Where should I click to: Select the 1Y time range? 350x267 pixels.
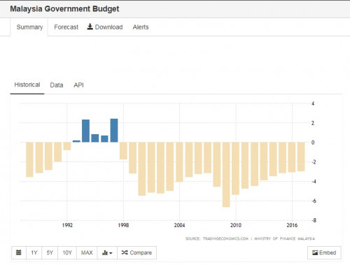point(34,252)
